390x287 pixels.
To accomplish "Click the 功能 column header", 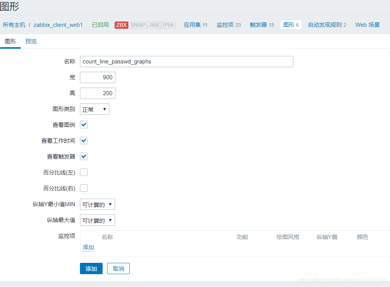I will (242, 237).
